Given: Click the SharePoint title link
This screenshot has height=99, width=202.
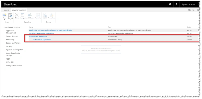Looking at the screenshot, I should 10,4.
